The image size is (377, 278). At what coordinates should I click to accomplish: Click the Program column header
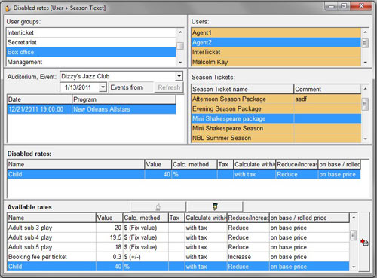[124, 99]
